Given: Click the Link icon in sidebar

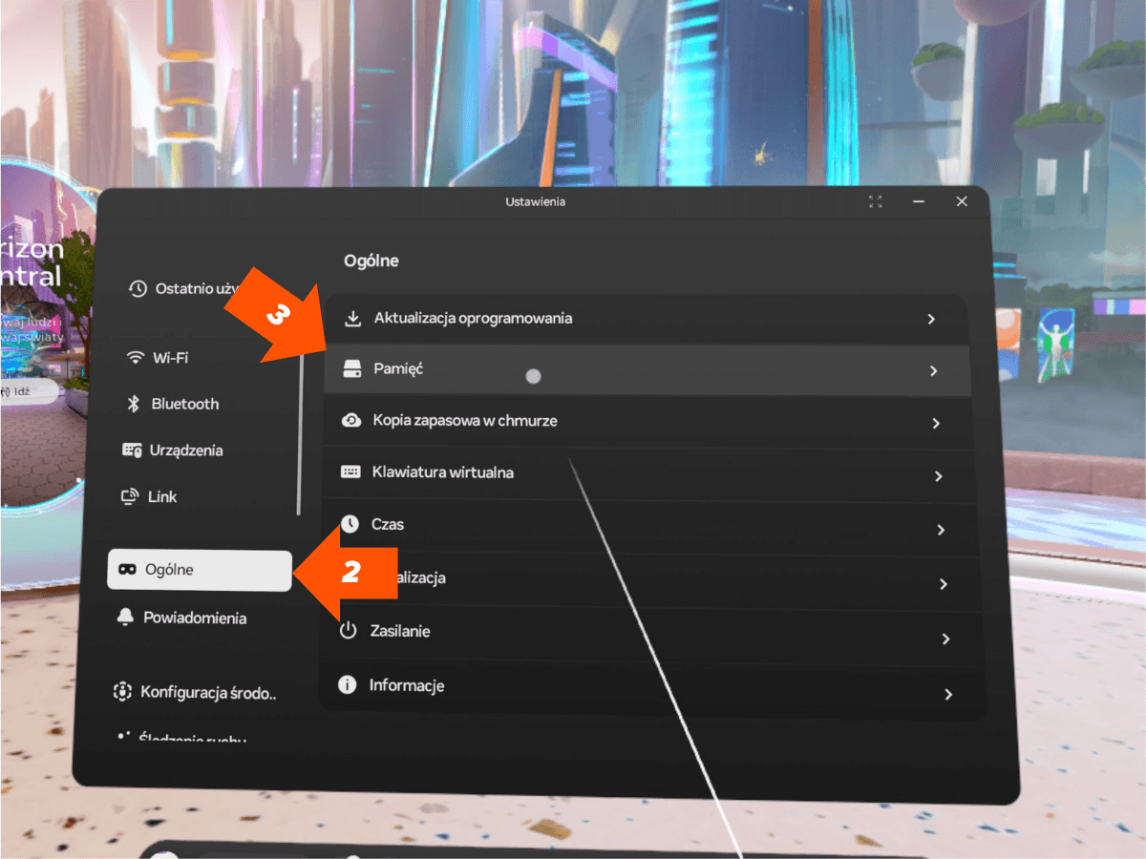Looking at the screenshot, I should click(x=130, y=497).
